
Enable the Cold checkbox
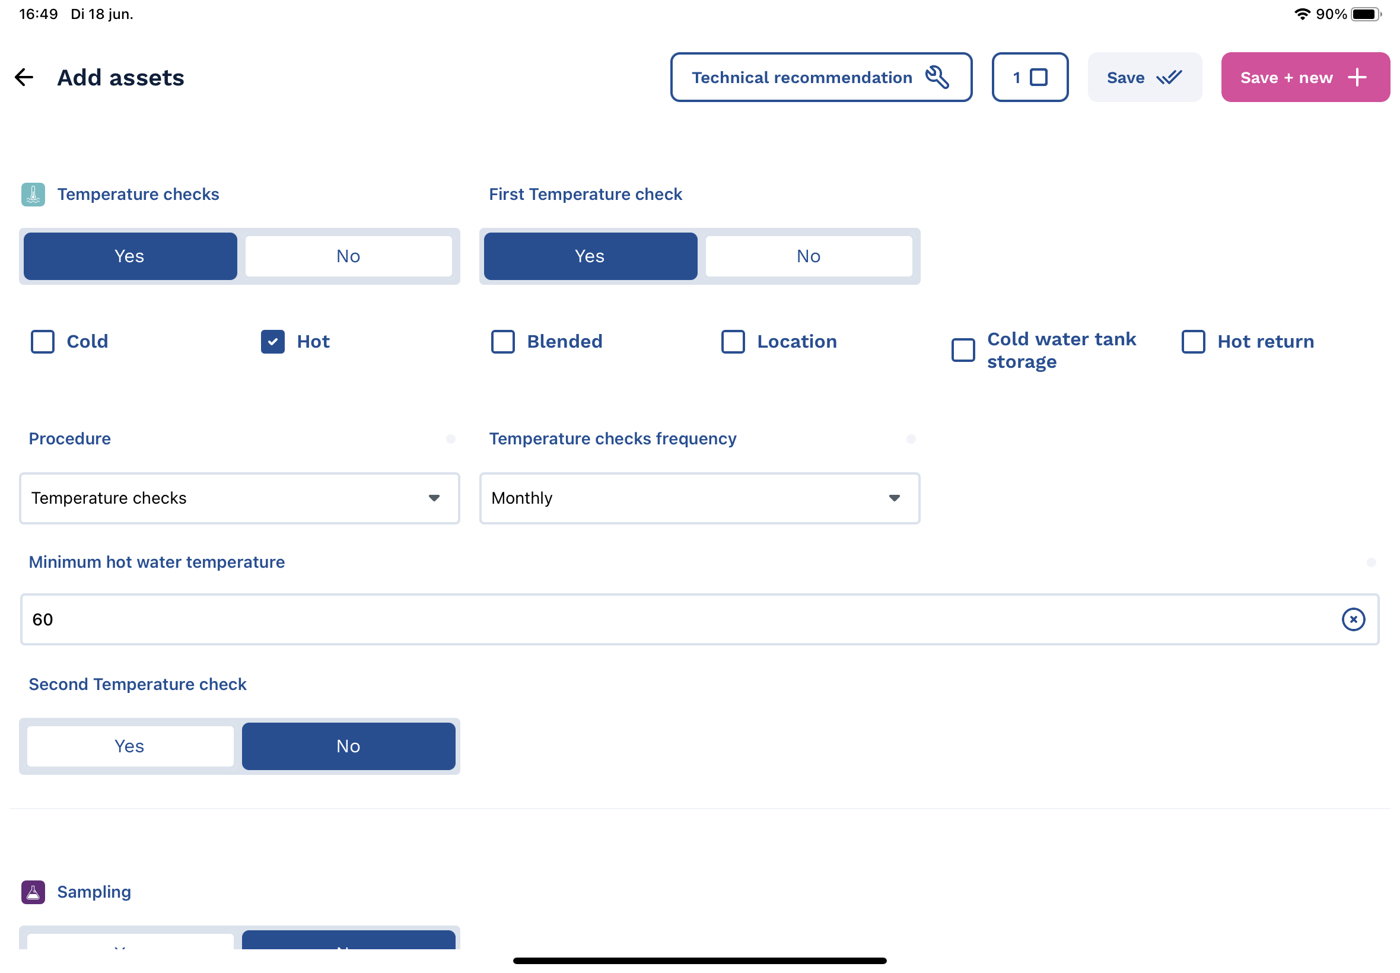click(43, 341)
